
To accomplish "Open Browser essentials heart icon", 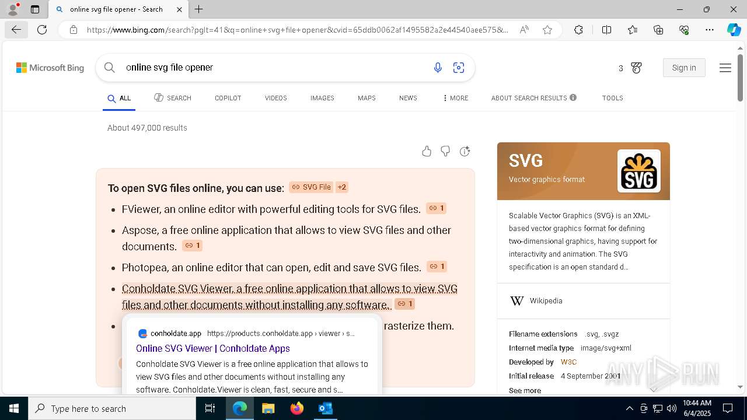I will click(x=684, y=30).
